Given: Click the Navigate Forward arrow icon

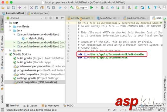Looking at the screenshot, I should [65, 8].
